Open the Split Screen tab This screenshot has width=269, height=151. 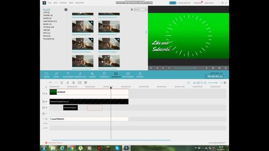[128, 75]
